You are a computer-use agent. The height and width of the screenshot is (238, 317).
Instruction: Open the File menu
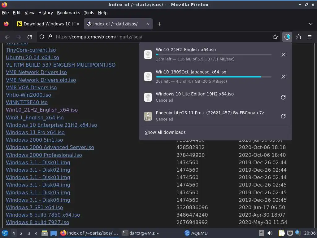5,13
